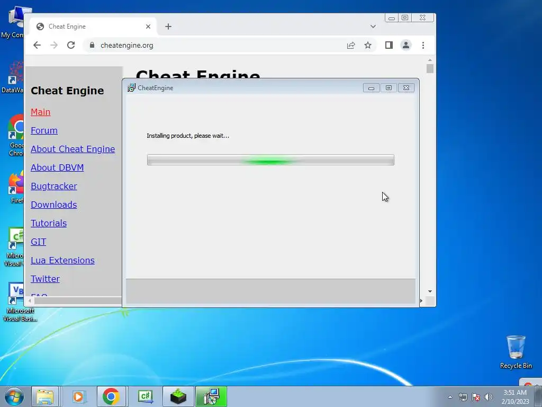
Task: Click the Chrome forward arrow
Action: 54,45
